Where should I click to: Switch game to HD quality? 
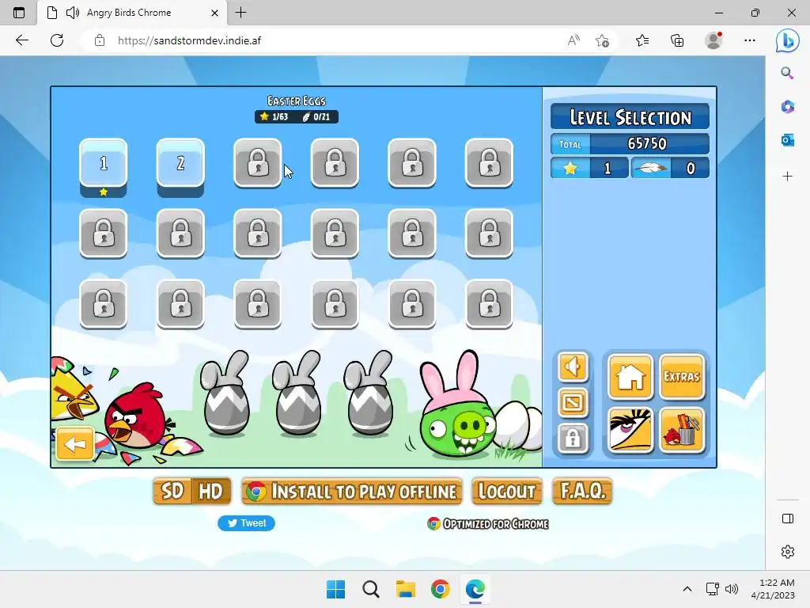(x=210, y=491)
